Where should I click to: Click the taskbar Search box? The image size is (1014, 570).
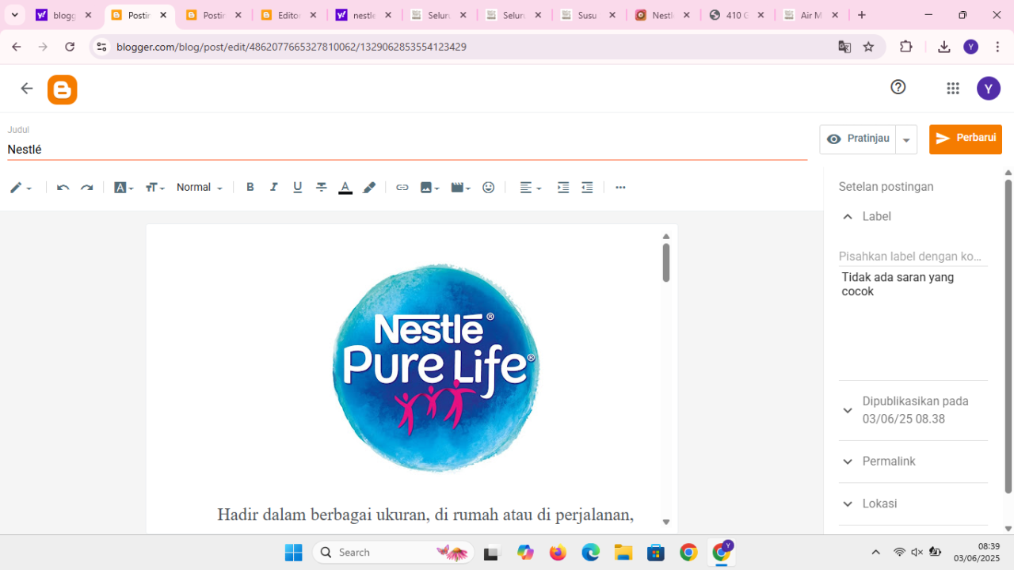(394, 553)
